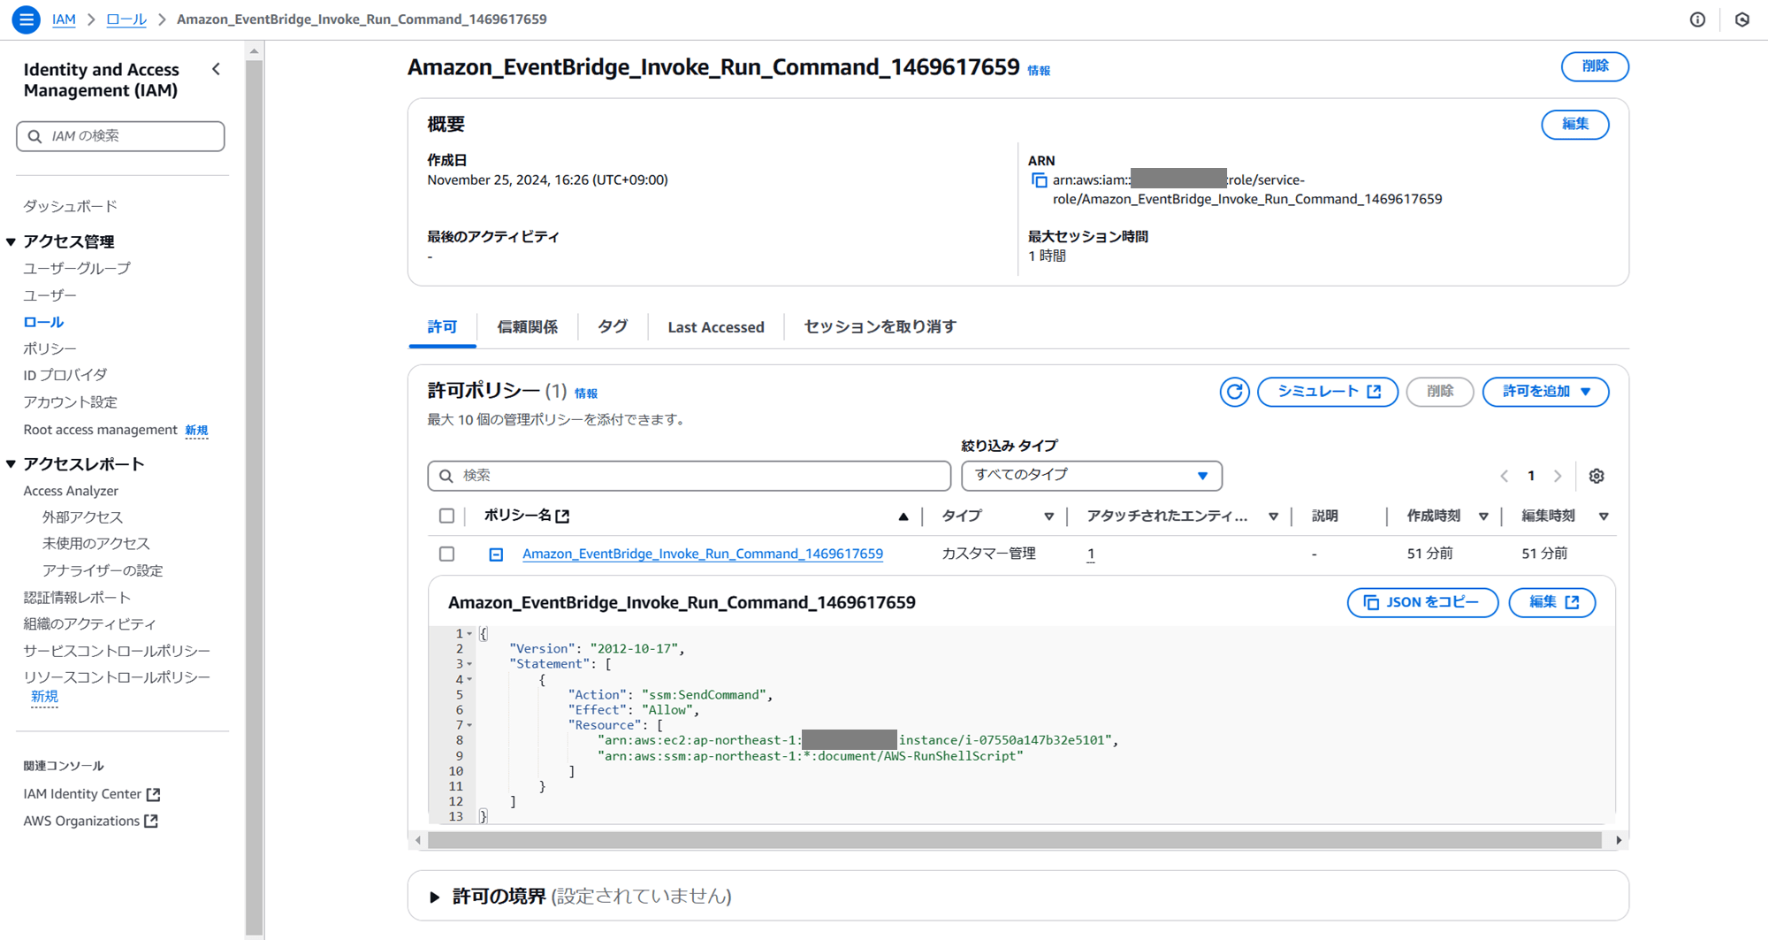Click the policy 検索 field

(x=690, y=476)
